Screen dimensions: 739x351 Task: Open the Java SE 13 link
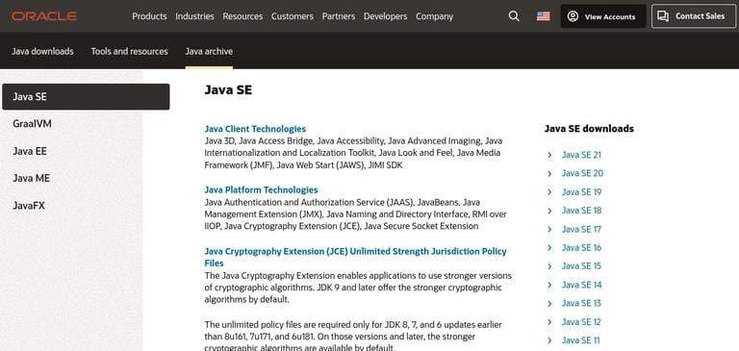[581, 304]
